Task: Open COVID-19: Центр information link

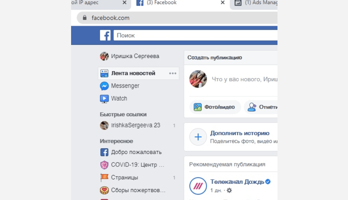Action: pos(138,165)
